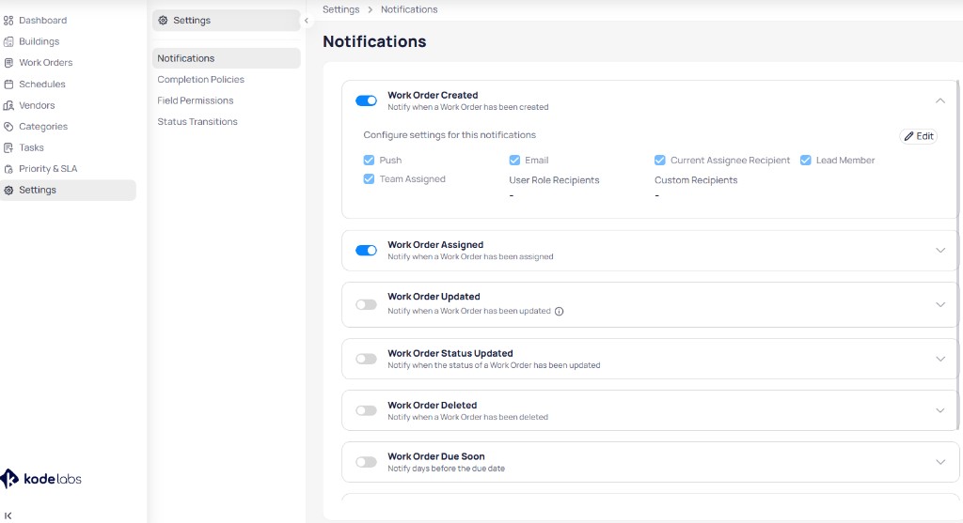The image size is (963, 523).
Task: Enable the Work Order Due Soon toggle
Action: click(x=366, y=462)
